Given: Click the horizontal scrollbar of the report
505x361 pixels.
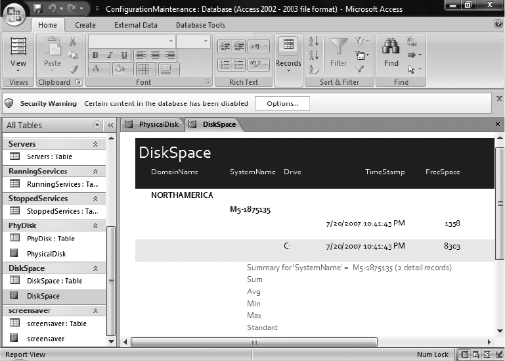Looking at the screenshot, I should [x=254, y=342].
